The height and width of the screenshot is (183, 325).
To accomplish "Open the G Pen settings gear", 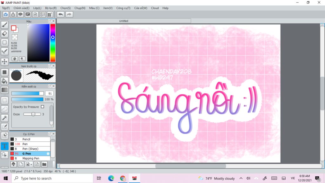I will (48, 153).
